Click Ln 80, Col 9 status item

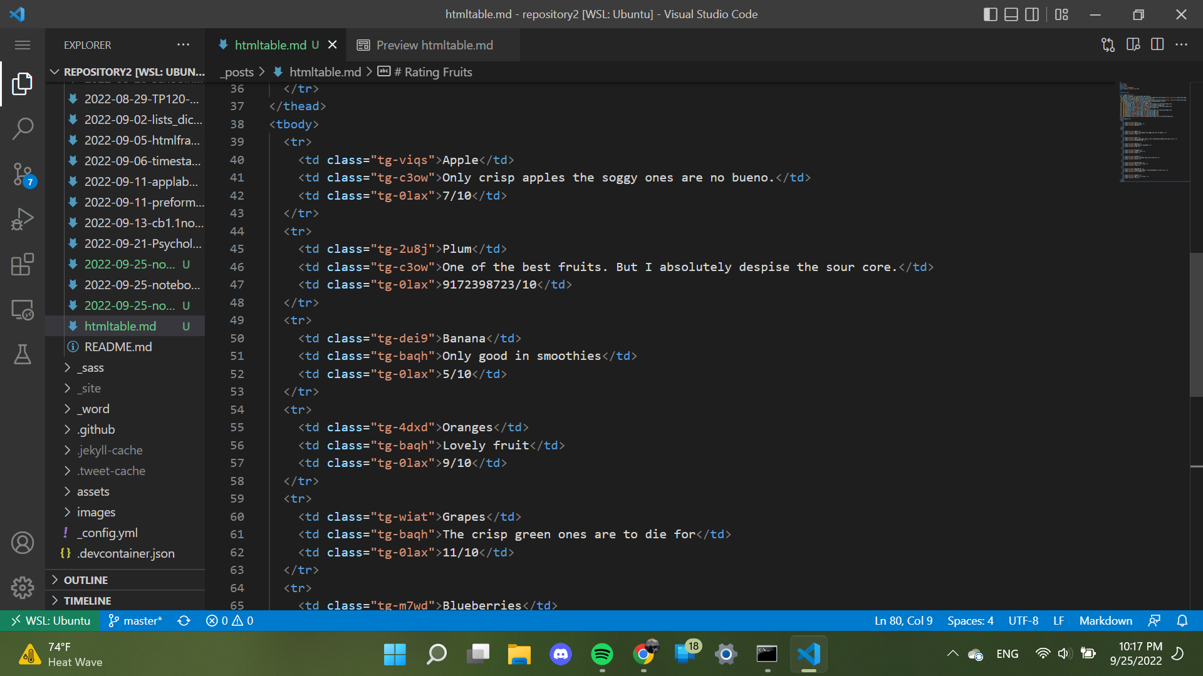click(904, 620)
